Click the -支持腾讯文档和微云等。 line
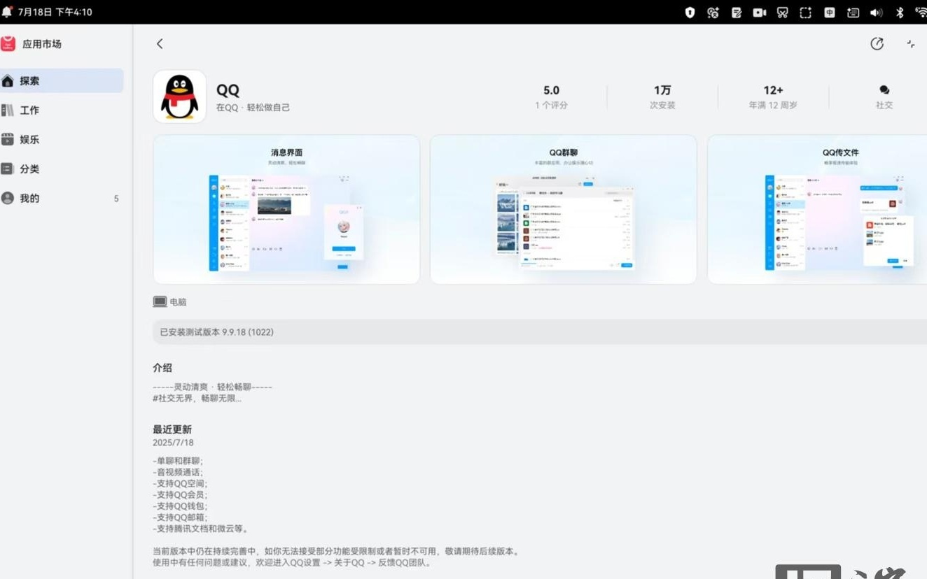 coord(200,529)
